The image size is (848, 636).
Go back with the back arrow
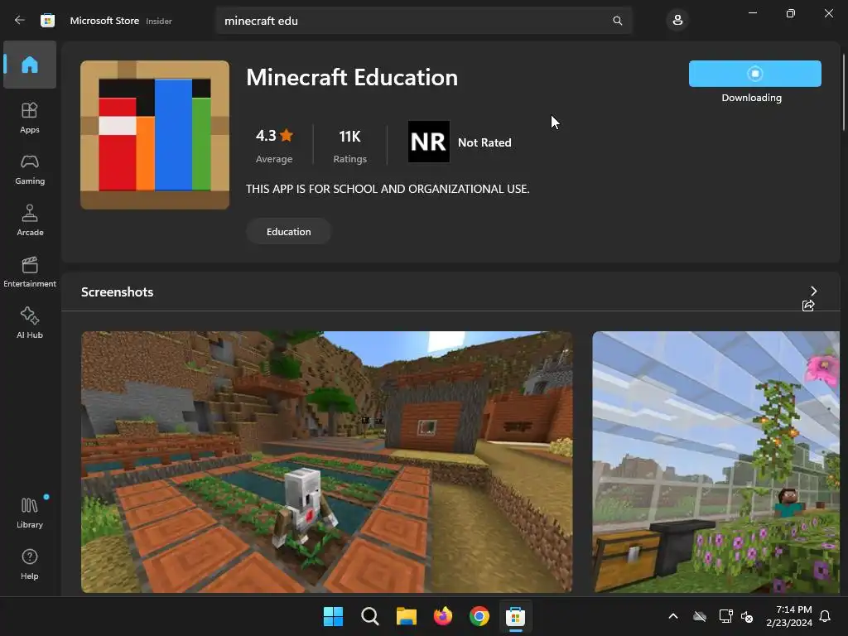pos(20,21)
